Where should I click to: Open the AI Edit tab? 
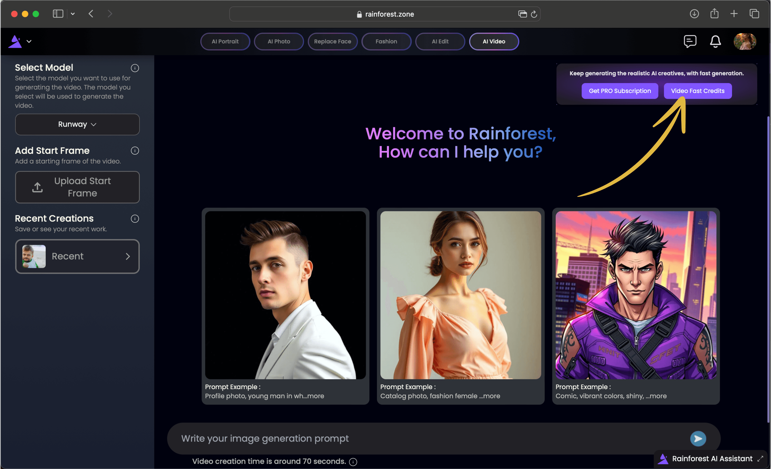coord(440,41)
